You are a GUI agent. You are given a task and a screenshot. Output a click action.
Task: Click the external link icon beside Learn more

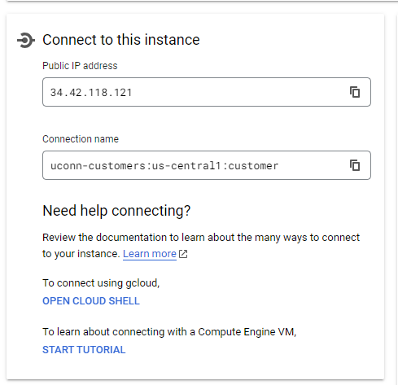coord(183,254)
